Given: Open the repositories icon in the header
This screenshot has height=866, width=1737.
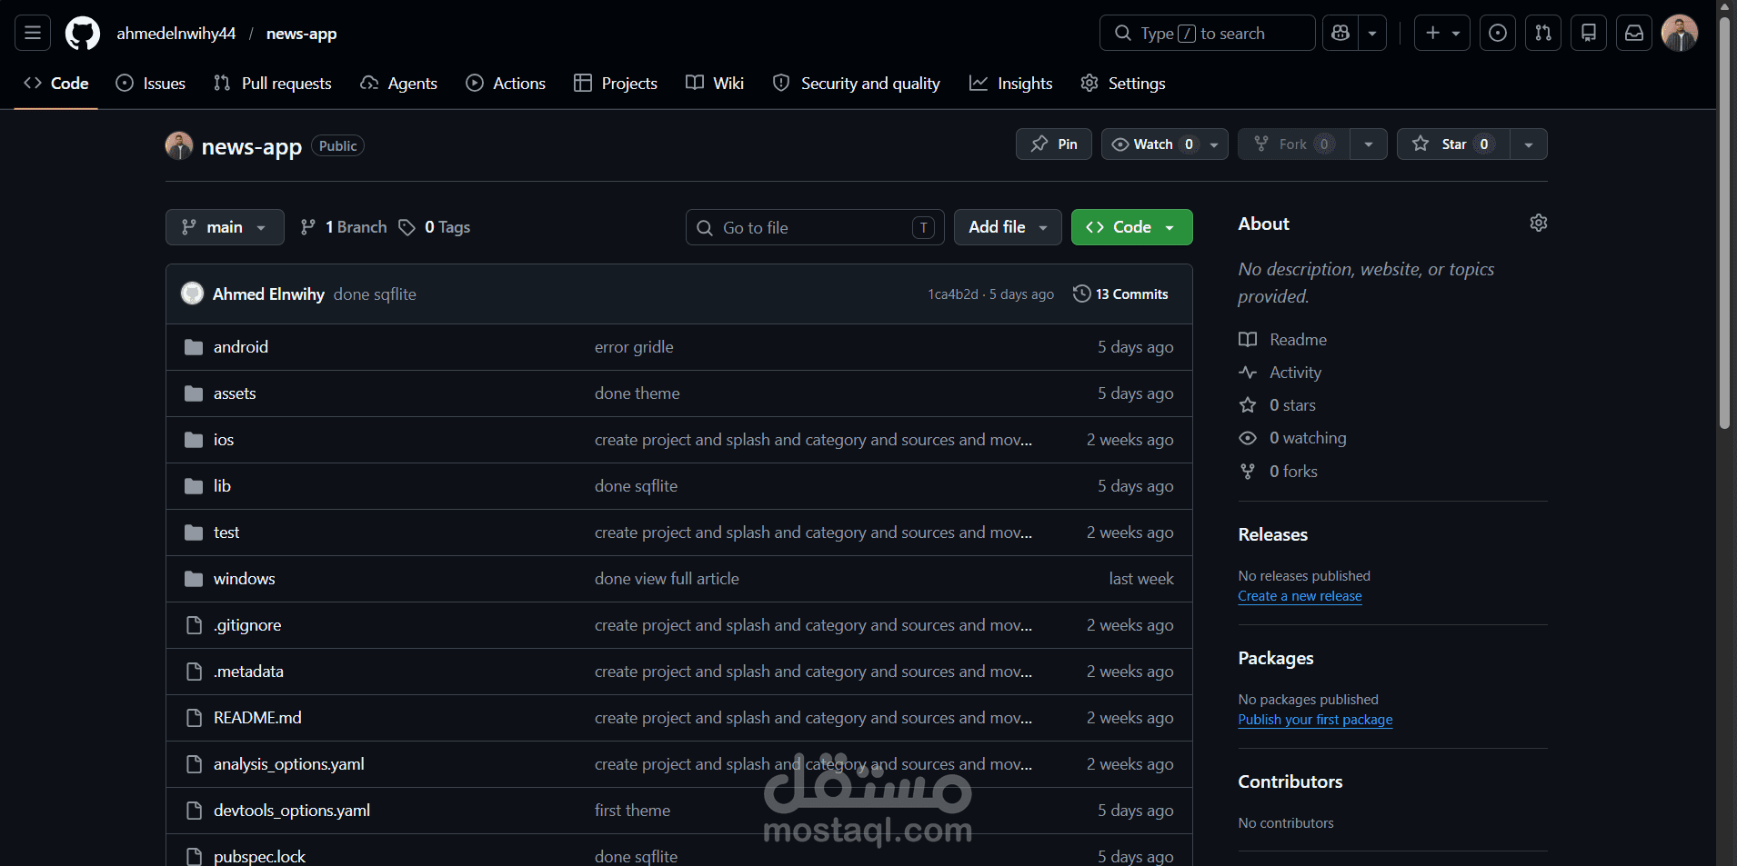Looking at the screenshot, I should tap(1589, 34).
